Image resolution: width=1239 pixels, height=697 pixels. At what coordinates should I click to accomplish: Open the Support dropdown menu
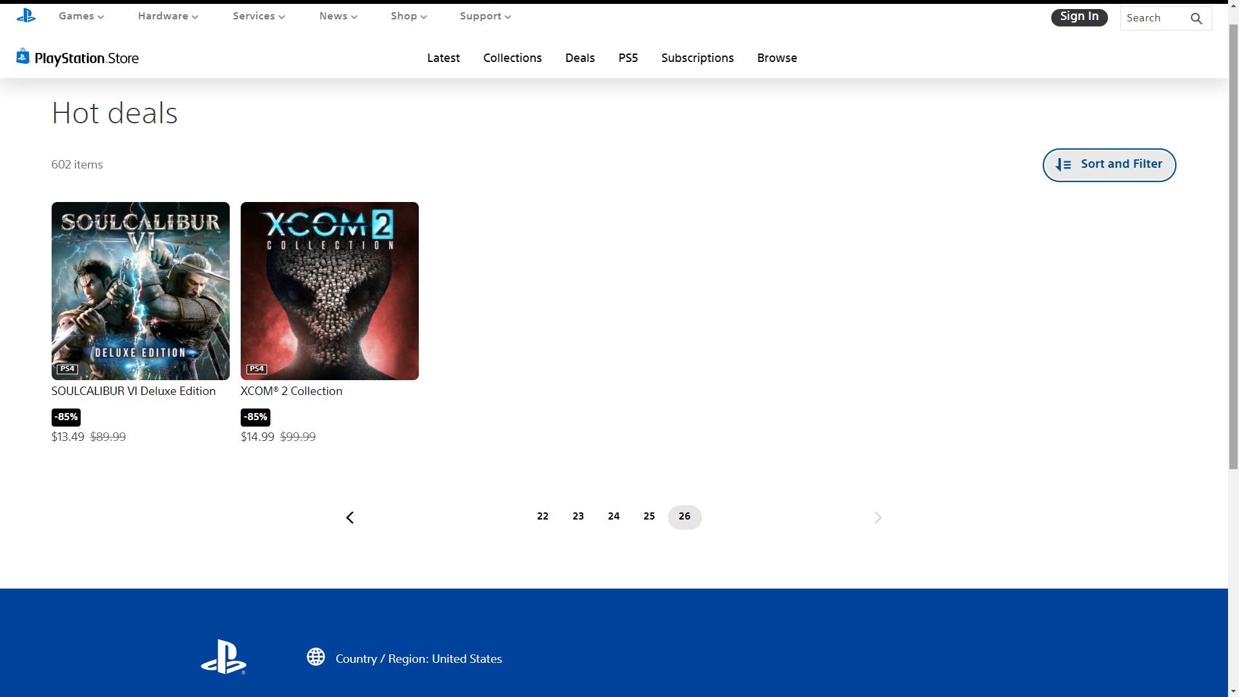[x=485, y=16]
